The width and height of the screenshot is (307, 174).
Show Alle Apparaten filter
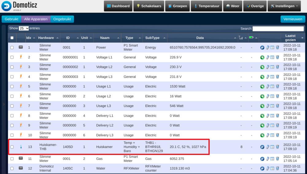coord(36,19)
